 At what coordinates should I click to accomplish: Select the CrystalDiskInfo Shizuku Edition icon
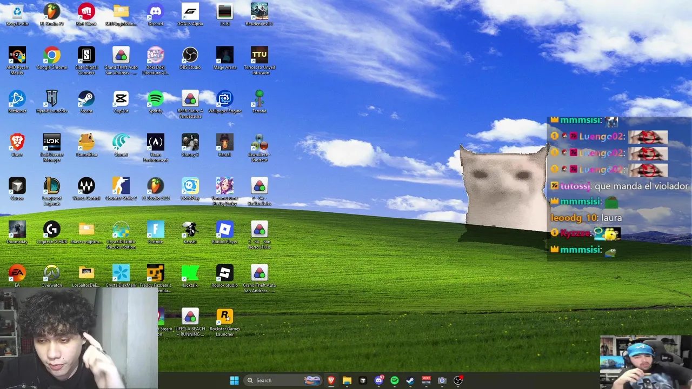tap(121, 236)
